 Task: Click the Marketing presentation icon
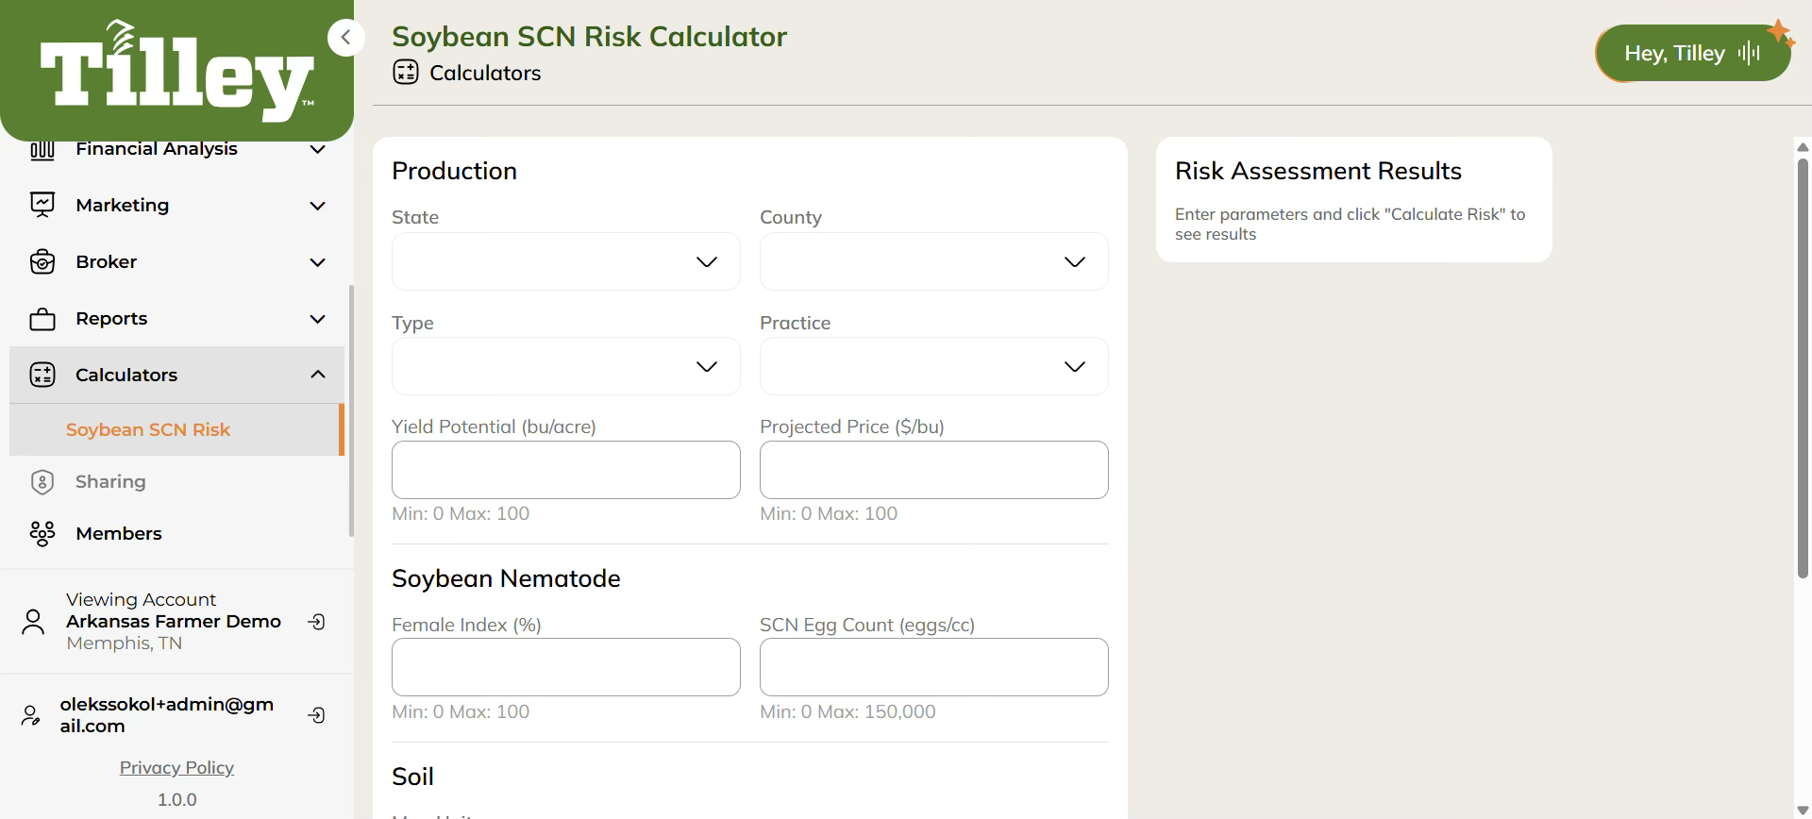click(42, 205)
